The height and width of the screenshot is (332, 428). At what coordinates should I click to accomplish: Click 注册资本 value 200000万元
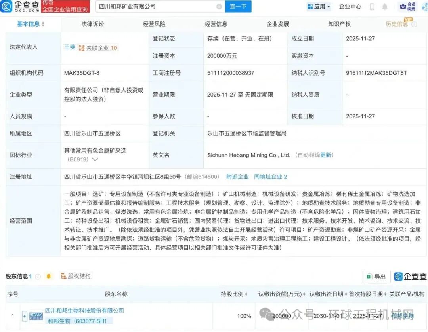click(x=222, y=56)
